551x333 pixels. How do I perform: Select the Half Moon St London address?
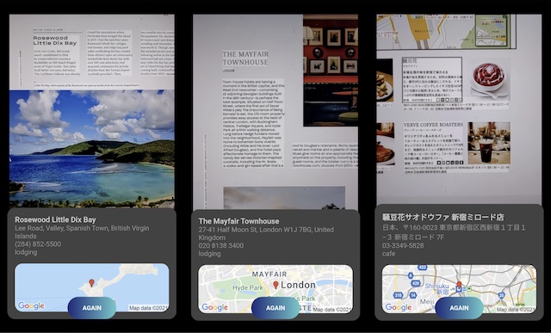coord(266,233)
